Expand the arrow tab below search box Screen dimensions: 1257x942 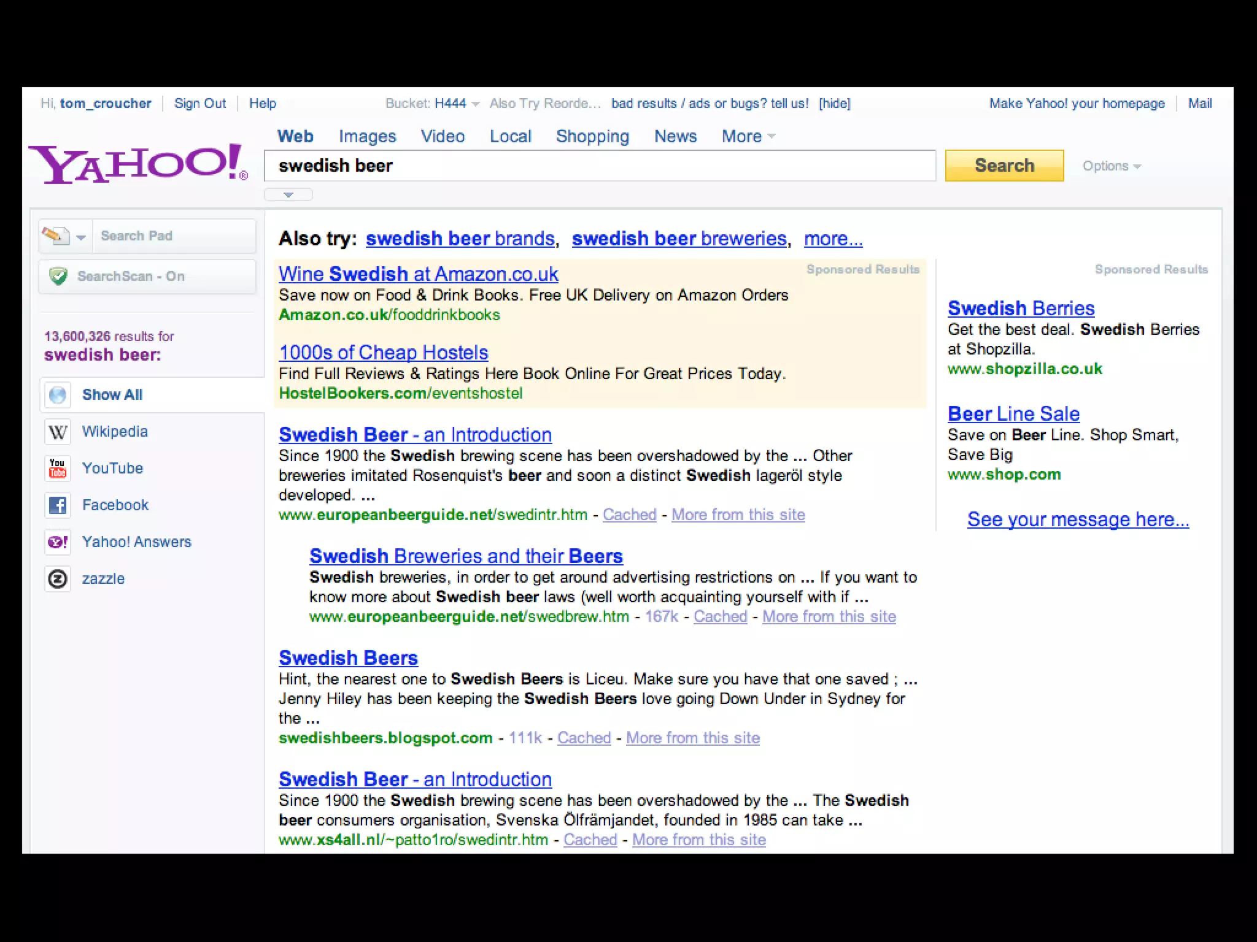click(288, 195)
